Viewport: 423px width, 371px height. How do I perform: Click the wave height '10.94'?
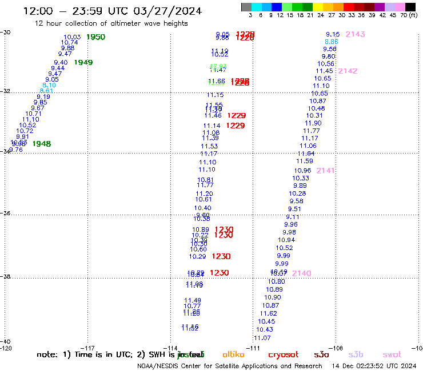286,240
